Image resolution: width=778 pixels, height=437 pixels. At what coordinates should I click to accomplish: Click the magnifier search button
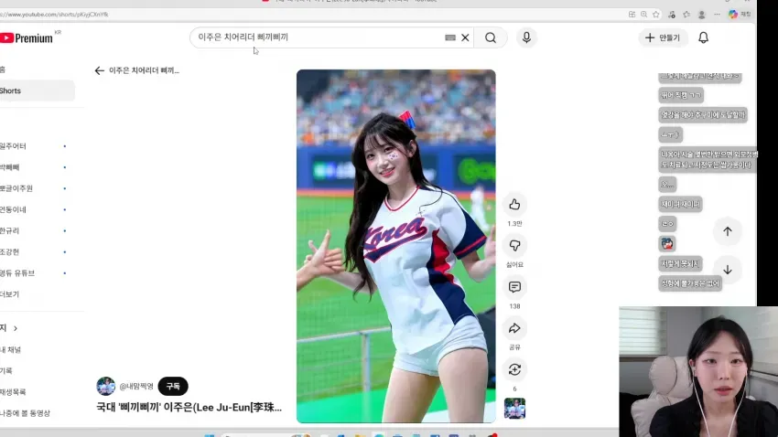pos(491,37)
